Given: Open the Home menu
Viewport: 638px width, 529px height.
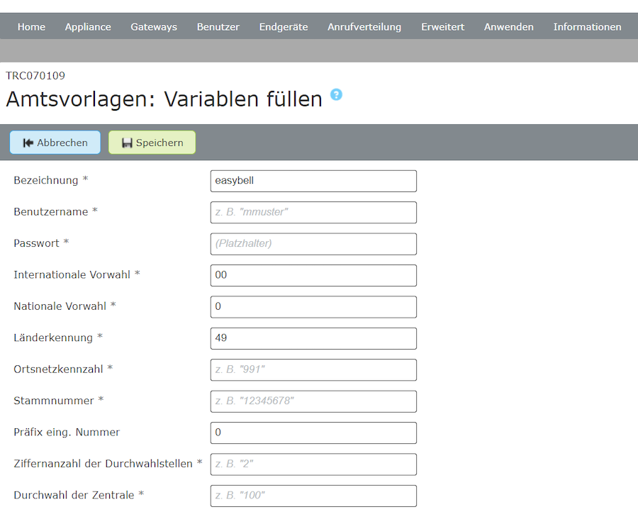Looking at the screenshot, I should coord(31,27).
